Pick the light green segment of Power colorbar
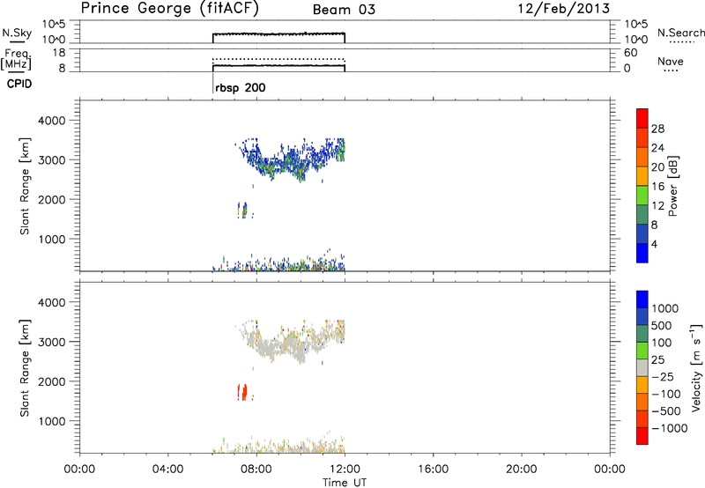The image size is (705, 488). click(642, 195)
